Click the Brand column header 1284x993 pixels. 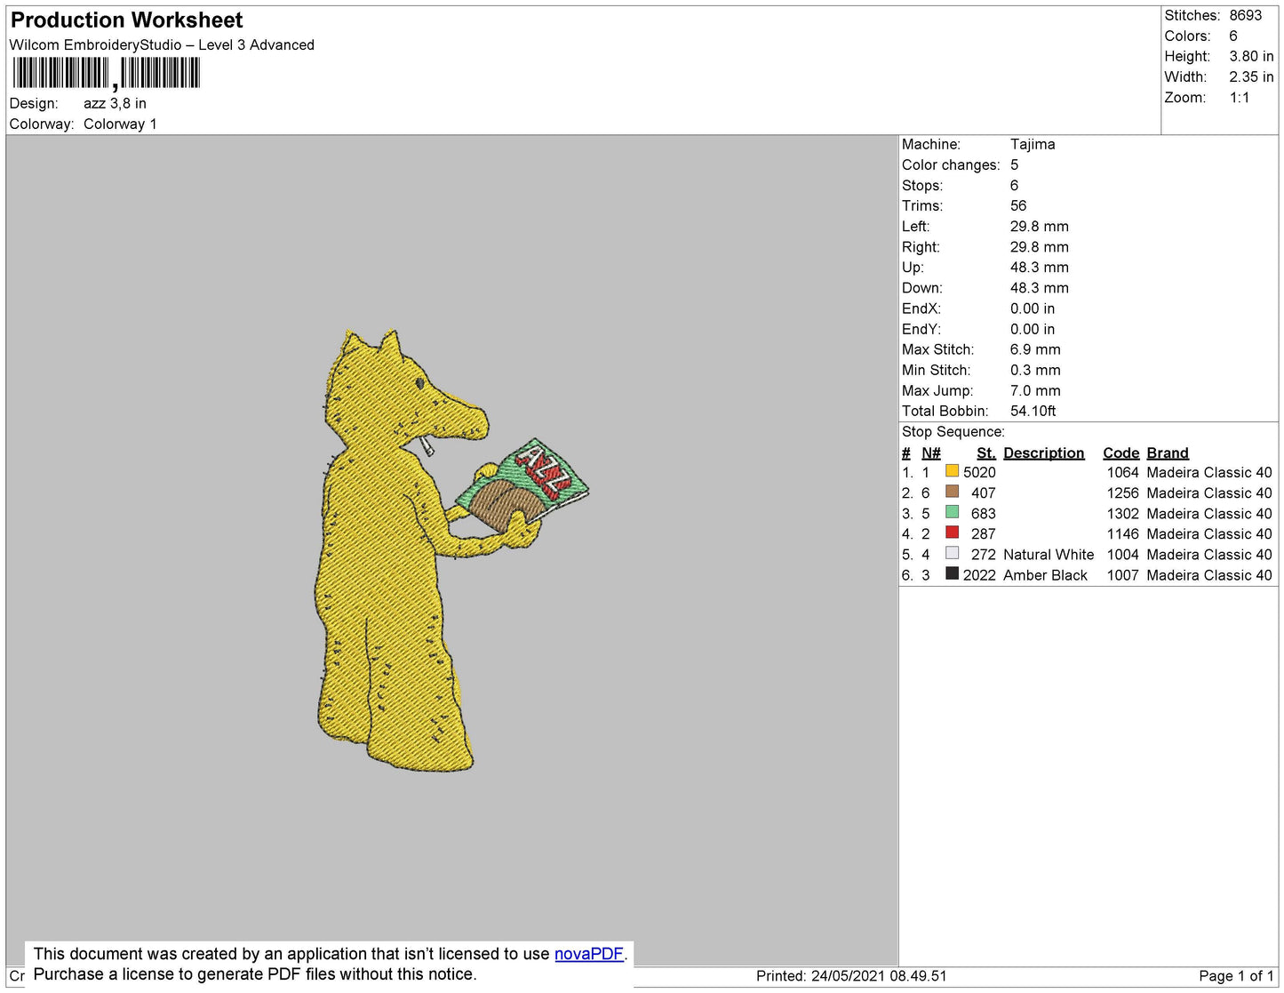(x=1167, y=452)
